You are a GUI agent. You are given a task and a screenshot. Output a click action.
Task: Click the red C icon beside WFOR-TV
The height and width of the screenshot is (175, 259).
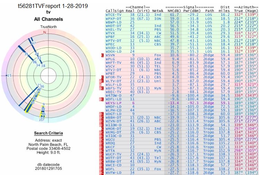point(102,77)
